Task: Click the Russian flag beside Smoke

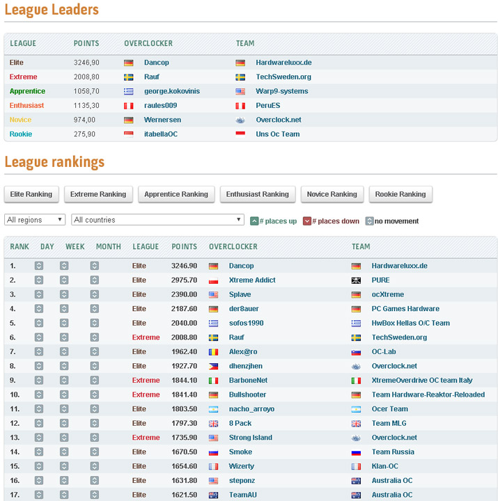Action: point(213,452)
